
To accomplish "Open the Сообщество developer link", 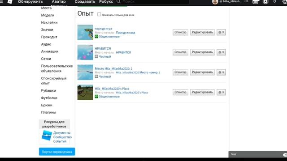I will [x=62, y=137].
